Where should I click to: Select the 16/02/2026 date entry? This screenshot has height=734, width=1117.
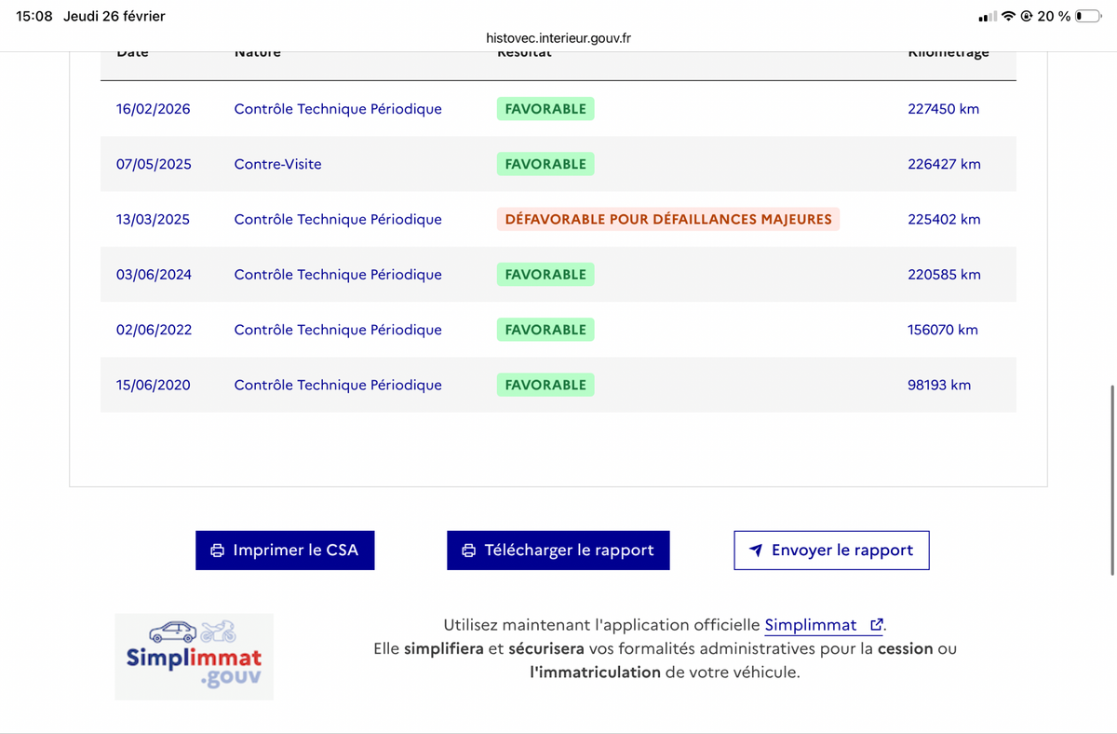[154, 109]
